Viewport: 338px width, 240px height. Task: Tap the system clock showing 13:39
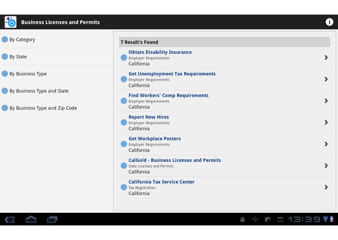[304, 219]
